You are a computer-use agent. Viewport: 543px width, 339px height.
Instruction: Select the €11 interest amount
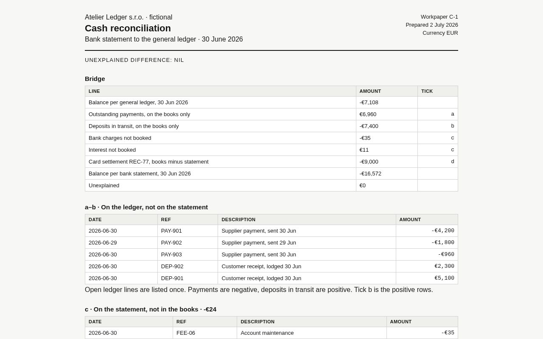pyautogui.click(x=364, y=150)
